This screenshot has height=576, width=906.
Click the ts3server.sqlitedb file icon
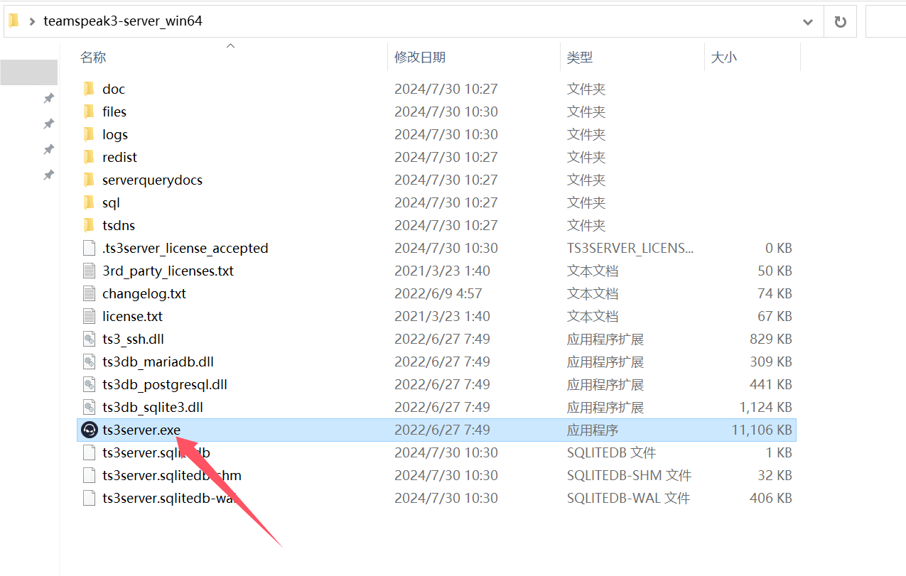[x=89, y=452]
